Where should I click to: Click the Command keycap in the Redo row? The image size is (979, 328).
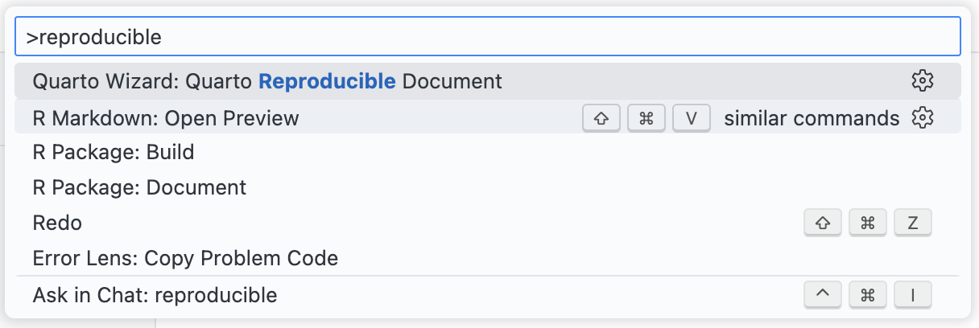[x=868, y=223]
